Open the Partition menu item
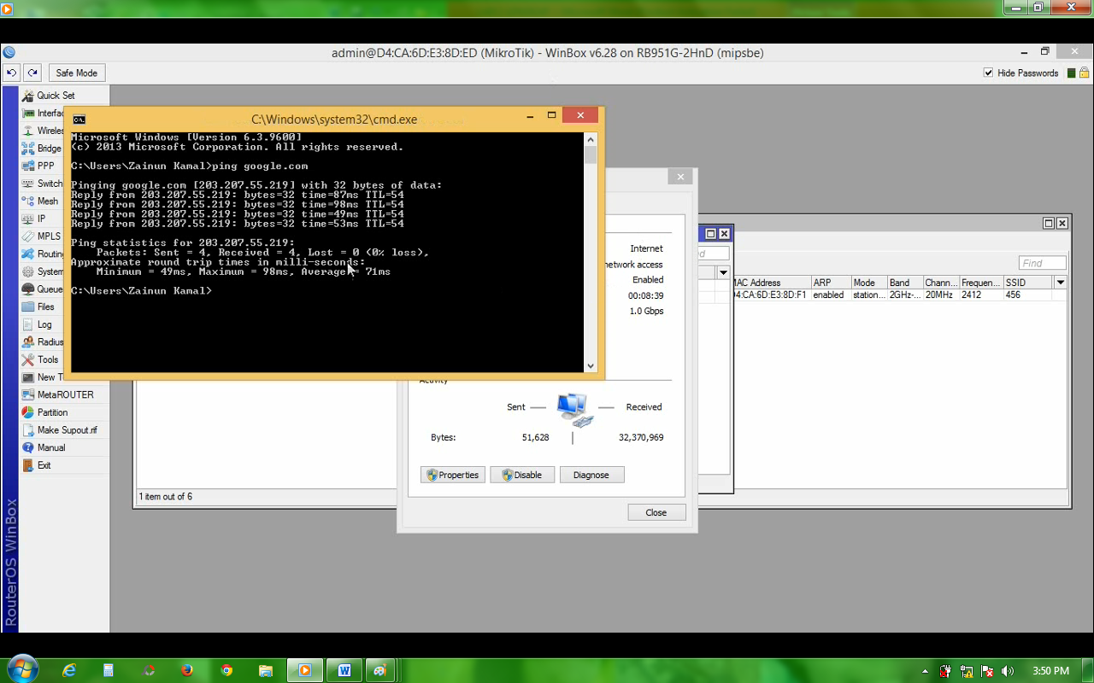Image resolution: width=1094 pixels, height=683 pixels. [52, 412]
